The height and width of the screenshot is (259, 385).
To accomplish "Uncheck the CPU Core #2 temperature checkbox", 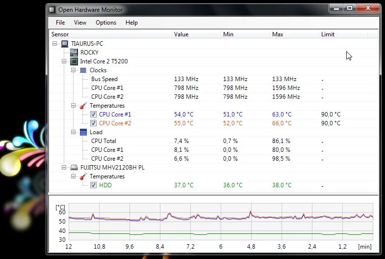I will pos(93,123).
